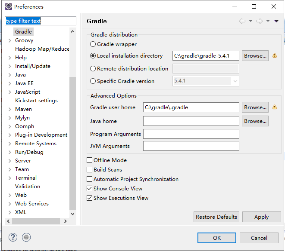Click the local installation directory path field
The width and height of the screenshot is (285, 251).
click(x=206, y=55)
